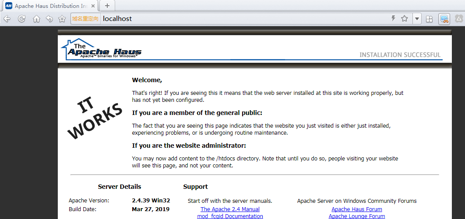This screenshot has width=465, height=219.
Task: Click the Server Details heading
Action: (120, 187)
